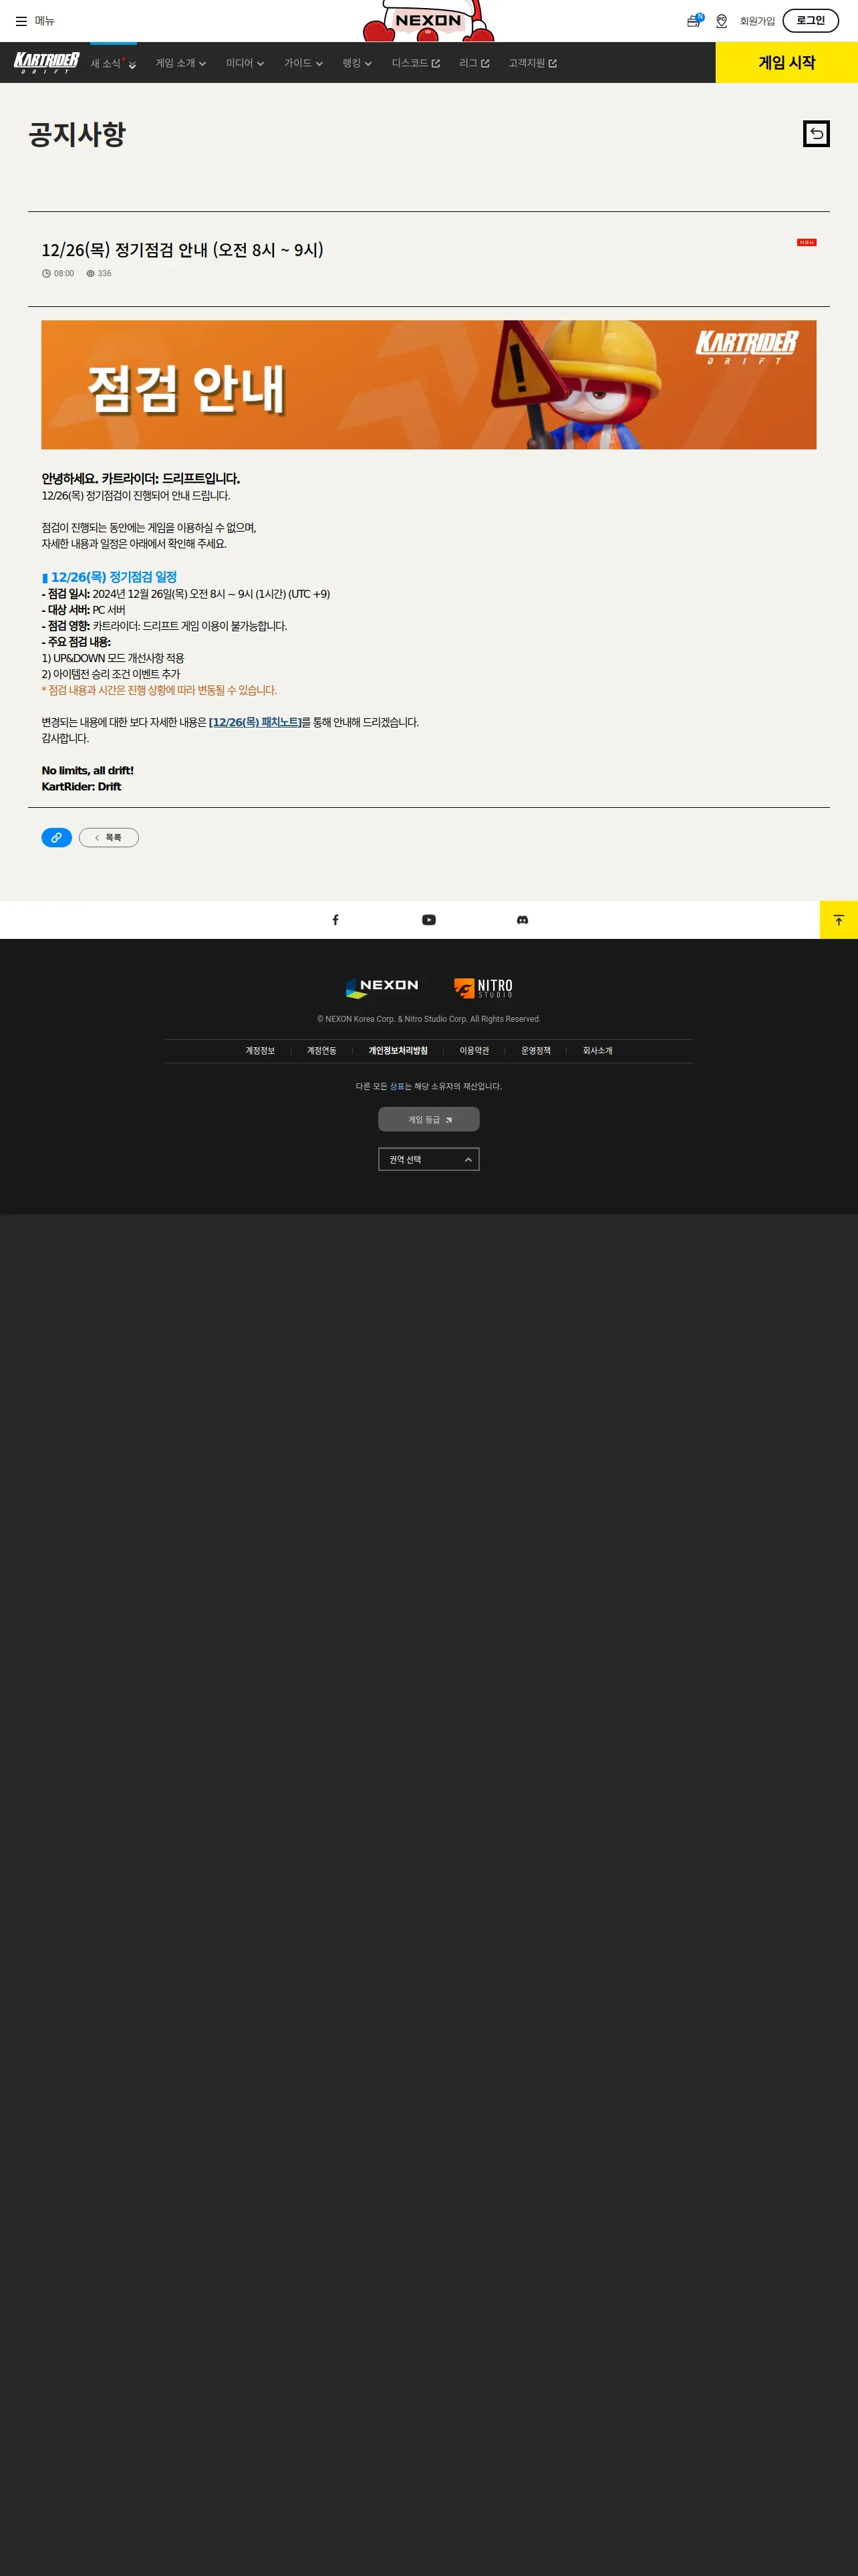Click the blue 상표 link

[x=396, y=1086]
